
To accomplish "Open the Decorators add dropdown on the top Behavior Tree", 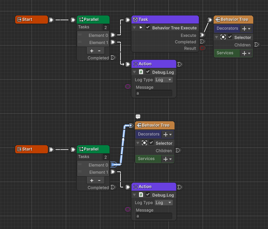I will coord(246,28).
